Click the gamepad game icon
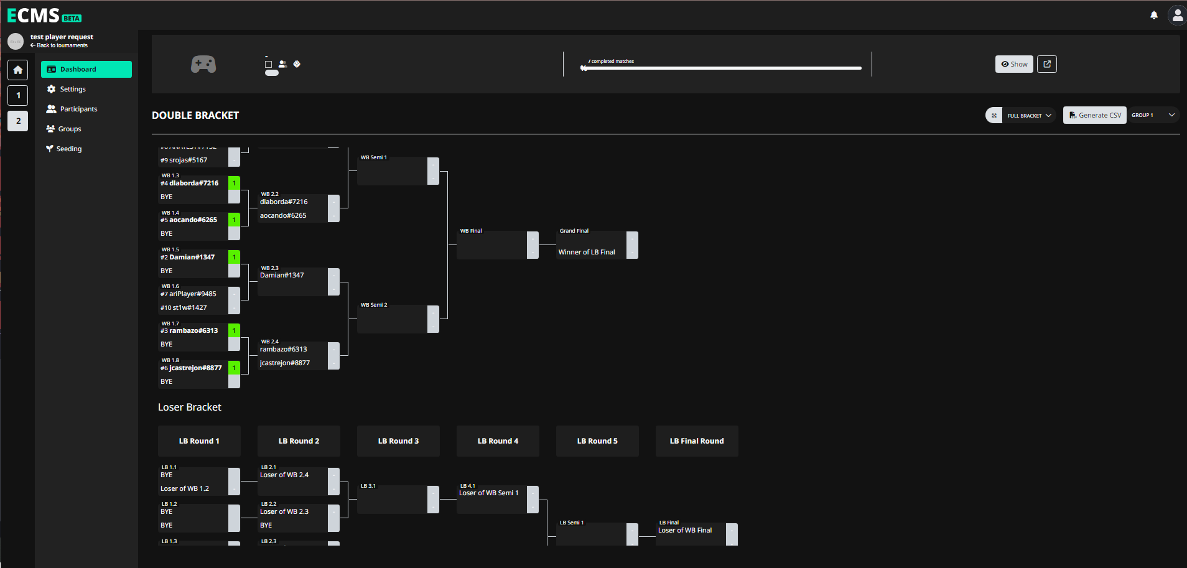 pos(203,64)
